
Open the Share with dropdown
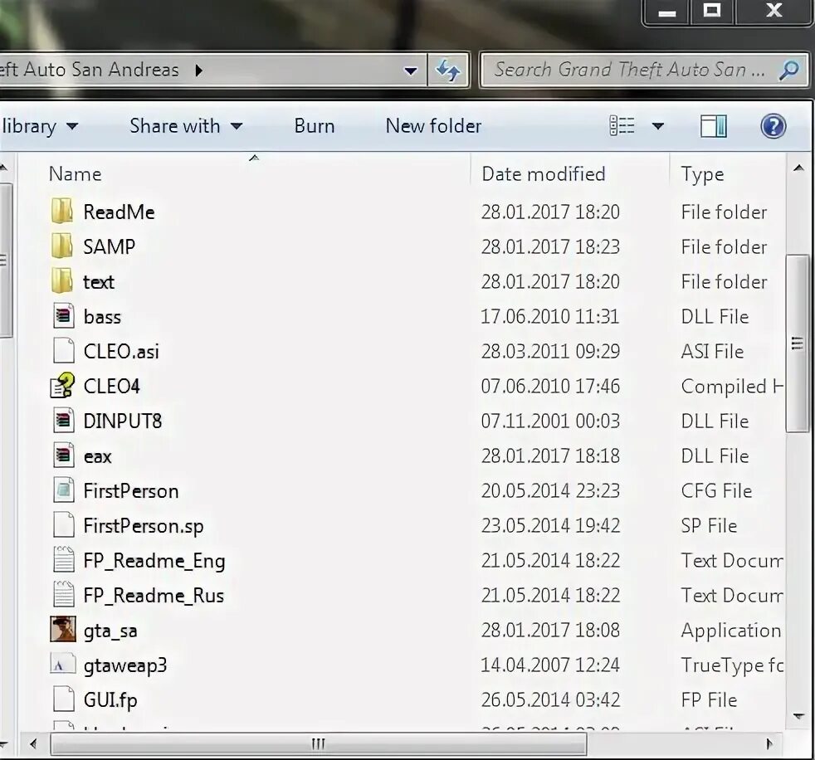[x=186, y=126]
